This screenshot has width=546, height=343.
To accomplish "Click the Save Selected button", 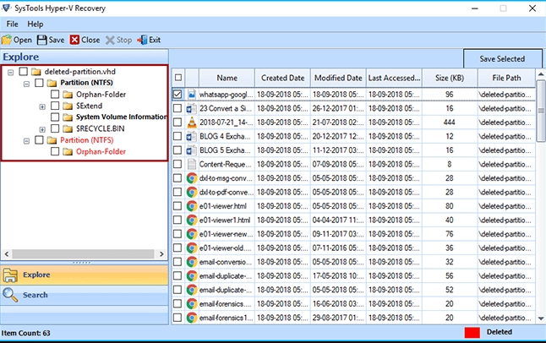I will coord(501,59).
